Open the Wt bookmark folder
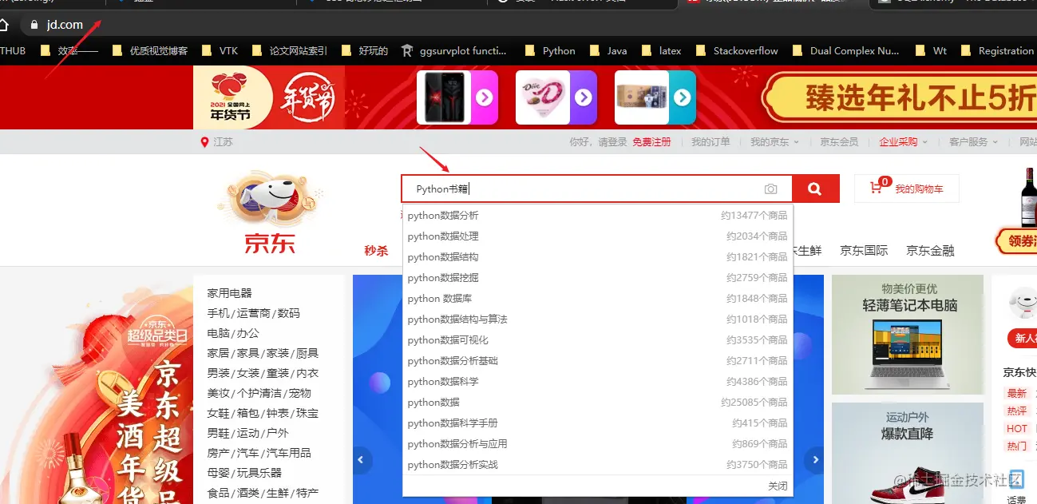 pyautogui.click(x=930, y=51)
